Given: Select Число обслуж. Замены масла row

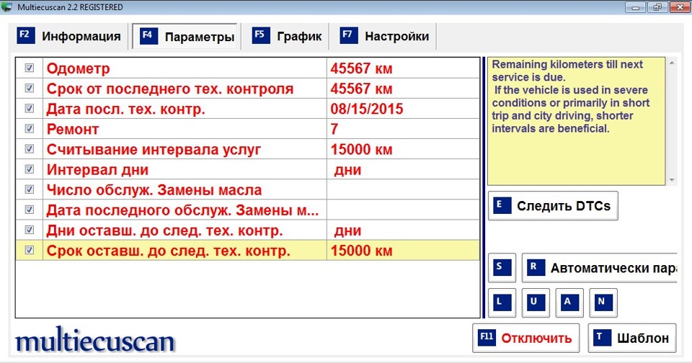Looking at the screenshot, I should [247, 190].
